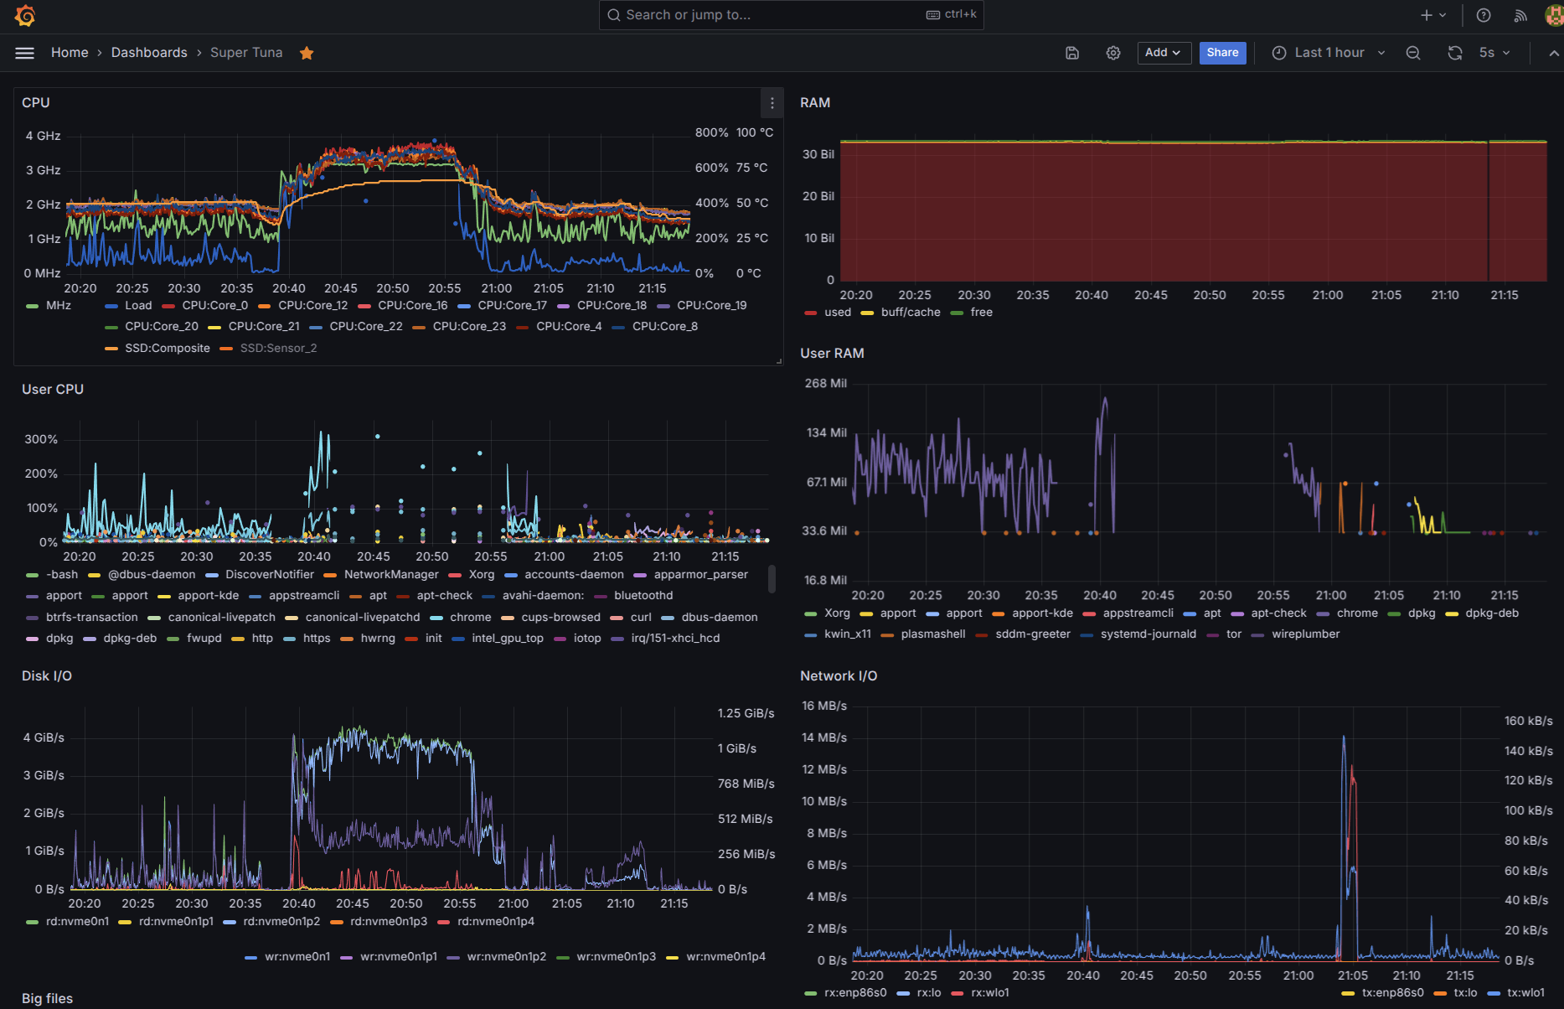Expand the Add dropdown

1164,53
